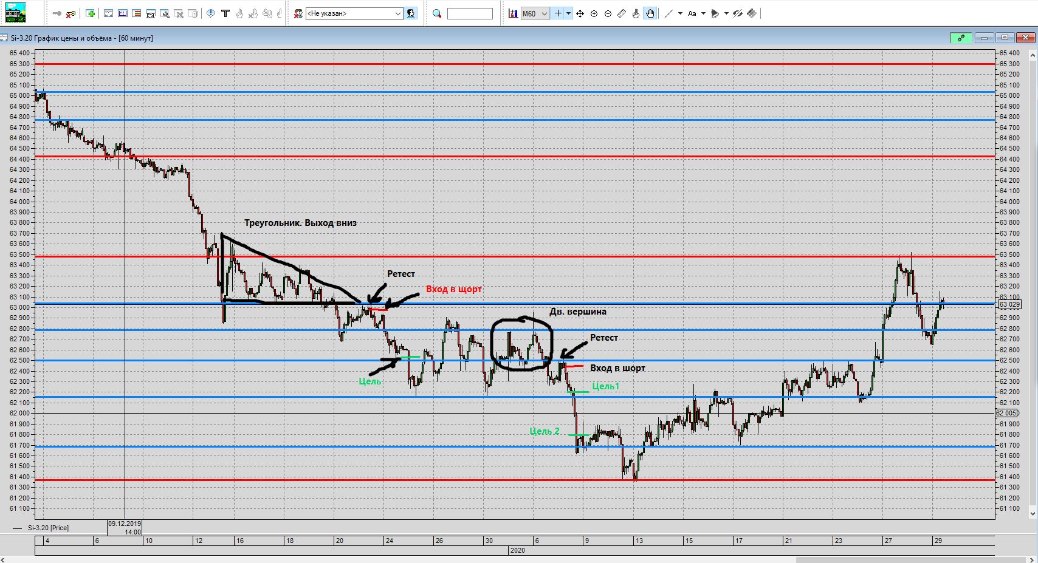Click the grayed window delete icon
The height and width of the screenshot is (563, 1038).
(179, 13)
